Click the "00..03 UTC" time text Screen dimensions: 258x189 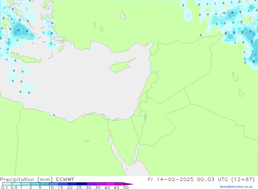coord(212,179)
